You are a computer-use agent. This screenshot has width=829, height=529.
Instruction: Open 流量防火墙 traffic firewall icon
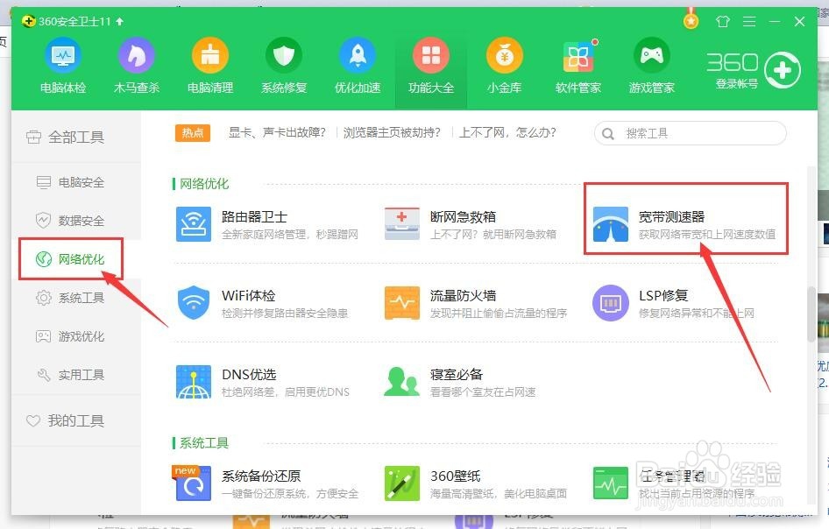pos(402,303)
